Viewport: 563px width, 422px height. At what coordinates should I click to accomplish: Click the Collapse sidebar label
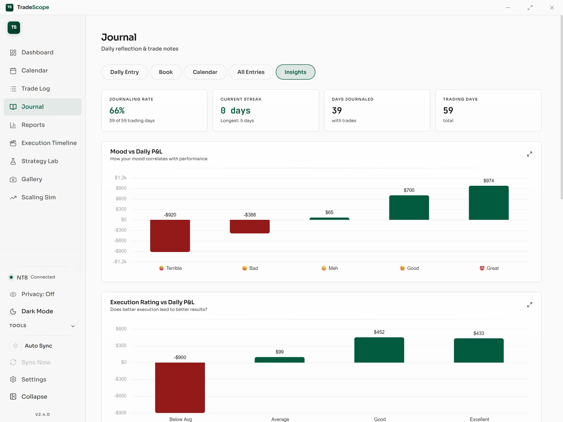(34, 397)
